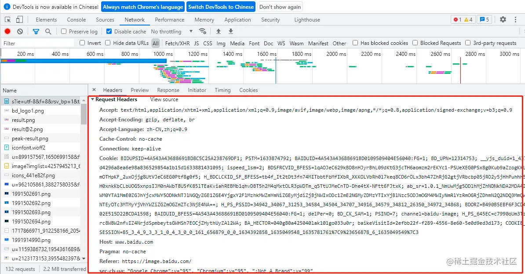Open the Cookies detail tab
Viewport: 525px width, 274px height.
point(248,90)
